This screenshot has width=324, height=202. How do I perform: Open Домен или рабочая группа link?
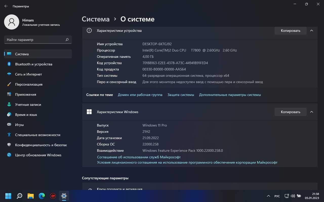[x=140, y=95]
